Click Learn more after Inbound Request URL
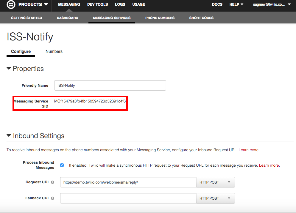The image size is (296, 213). pos(249,150)
